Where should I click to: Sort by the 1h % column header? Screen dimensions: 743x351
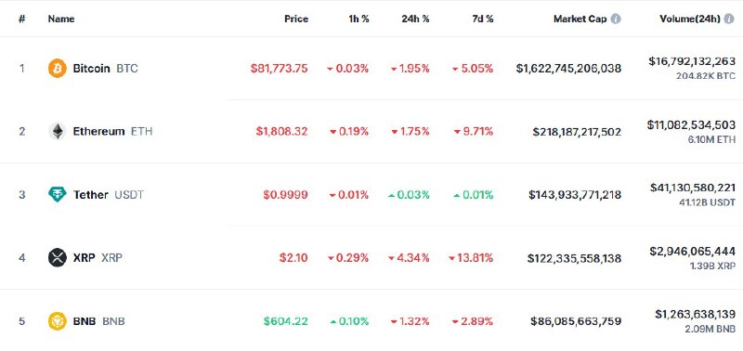point(357,19)
